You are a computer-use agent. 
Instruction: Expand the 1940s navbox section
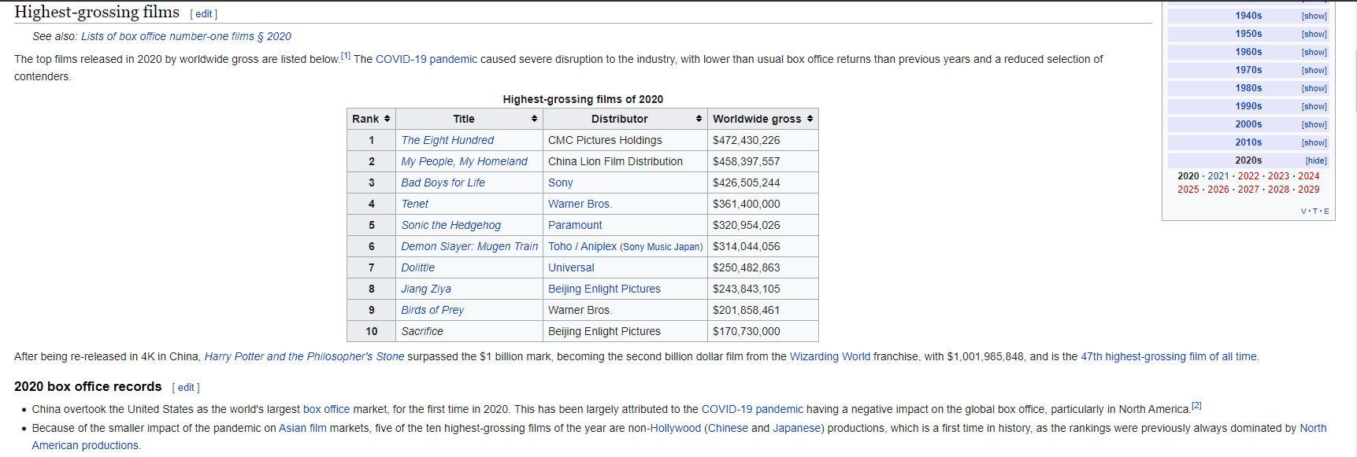tap(1314, 16)
